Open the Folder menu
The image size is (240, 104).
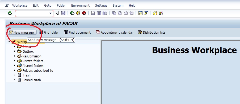pos(61,6)
